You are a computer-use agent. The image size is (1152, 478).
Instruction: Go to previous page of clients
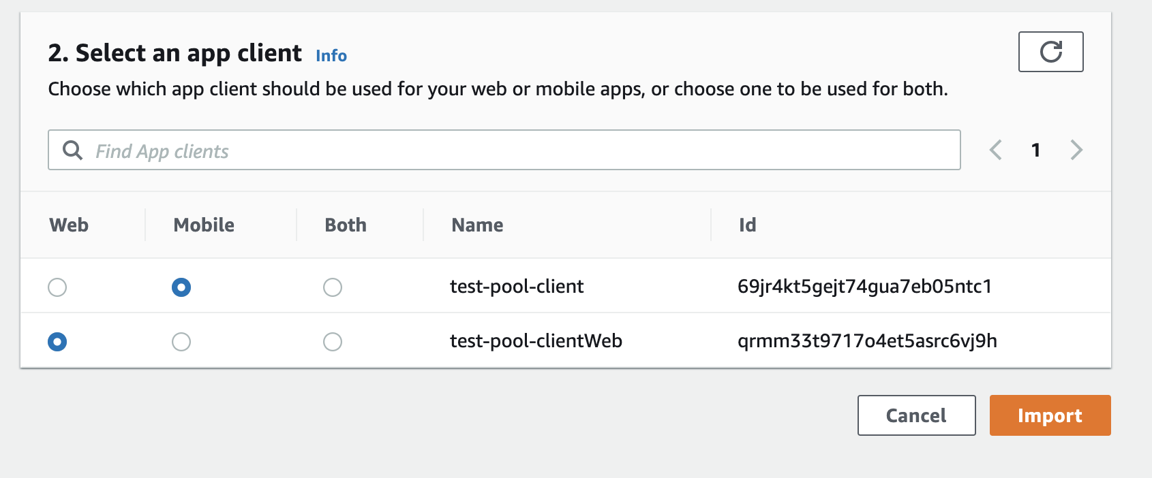click(995, 150)
